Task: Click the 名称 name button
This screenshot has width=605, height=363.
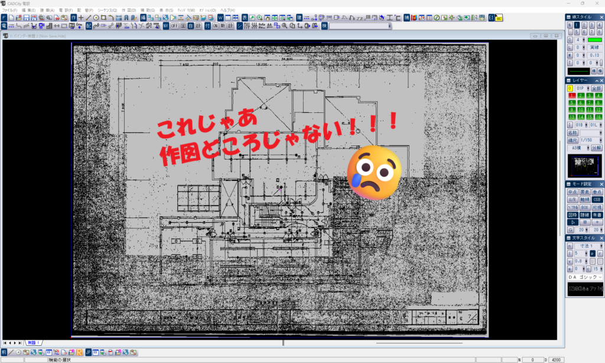Action: point(572,132)
